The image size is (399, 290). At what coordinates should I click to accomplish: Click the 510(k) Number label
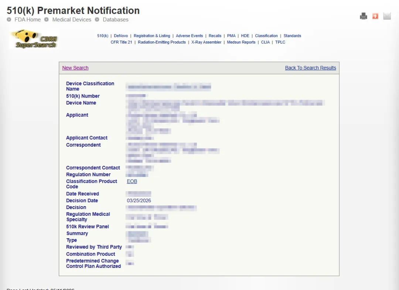click(x=83, y=96)
